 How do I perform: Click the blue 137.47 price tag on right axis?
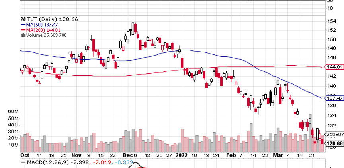coord(334,98)
